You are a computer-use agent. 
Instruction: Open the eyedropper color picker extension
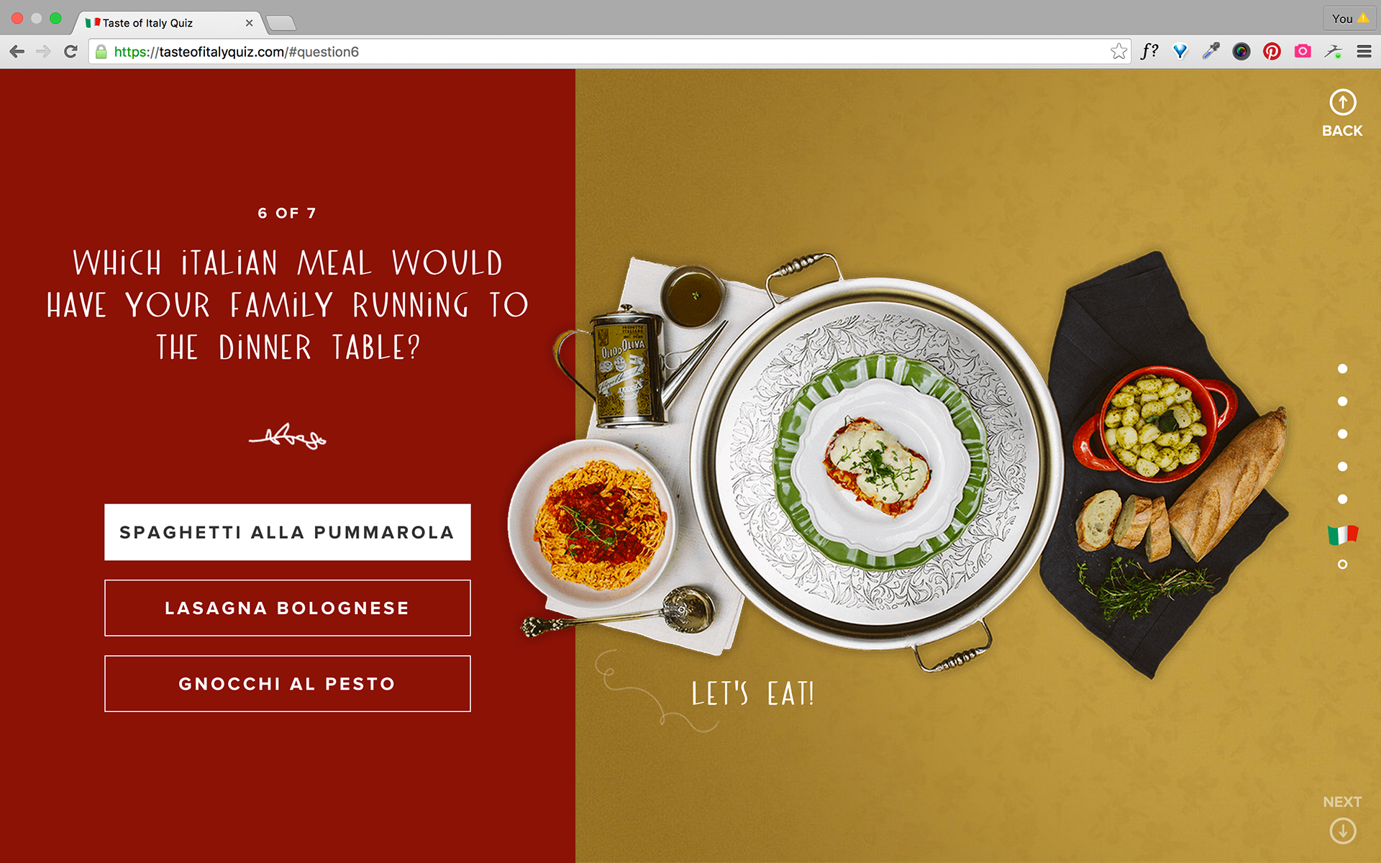pos(1211,52)
